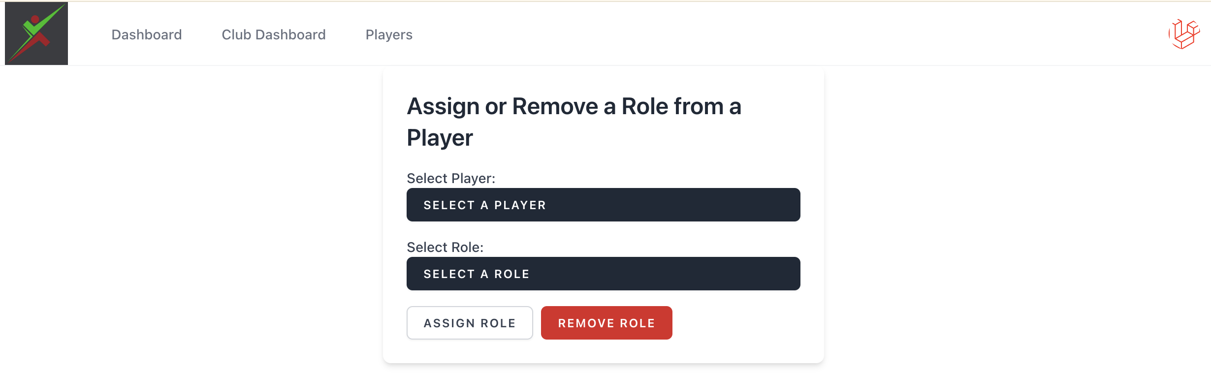Click the red Laravel logo icon

pos(1184,34)
